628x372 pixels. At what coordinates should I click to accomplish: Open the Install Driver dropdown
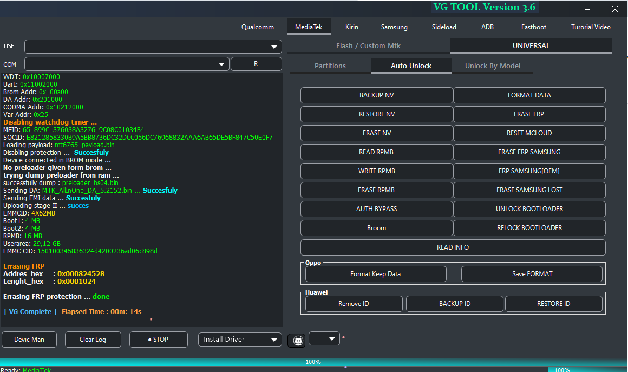[x=239, y=340]
